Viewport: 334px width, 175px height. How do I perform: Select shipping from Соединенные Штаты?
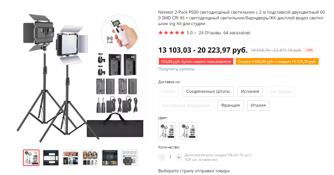pos(208,92)
